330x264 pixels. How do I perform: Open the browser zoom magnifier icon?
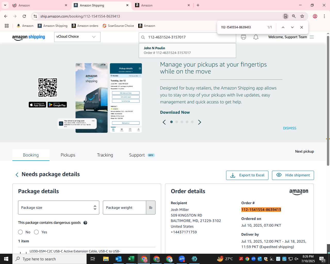pyautogui.click(x=294, y=16)
